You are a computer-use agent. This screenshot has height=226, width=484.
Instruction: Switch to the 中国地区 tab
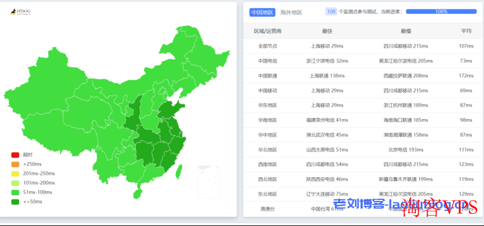(x=262, y=12)
